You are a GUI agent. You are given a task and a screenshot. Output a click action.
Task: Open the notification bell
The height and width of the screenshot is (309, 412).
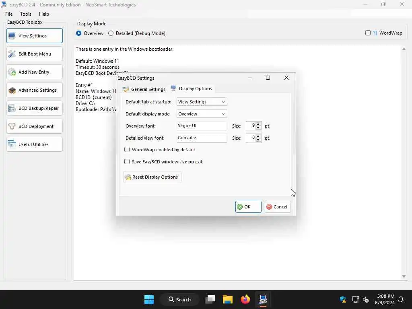(401, 299)
